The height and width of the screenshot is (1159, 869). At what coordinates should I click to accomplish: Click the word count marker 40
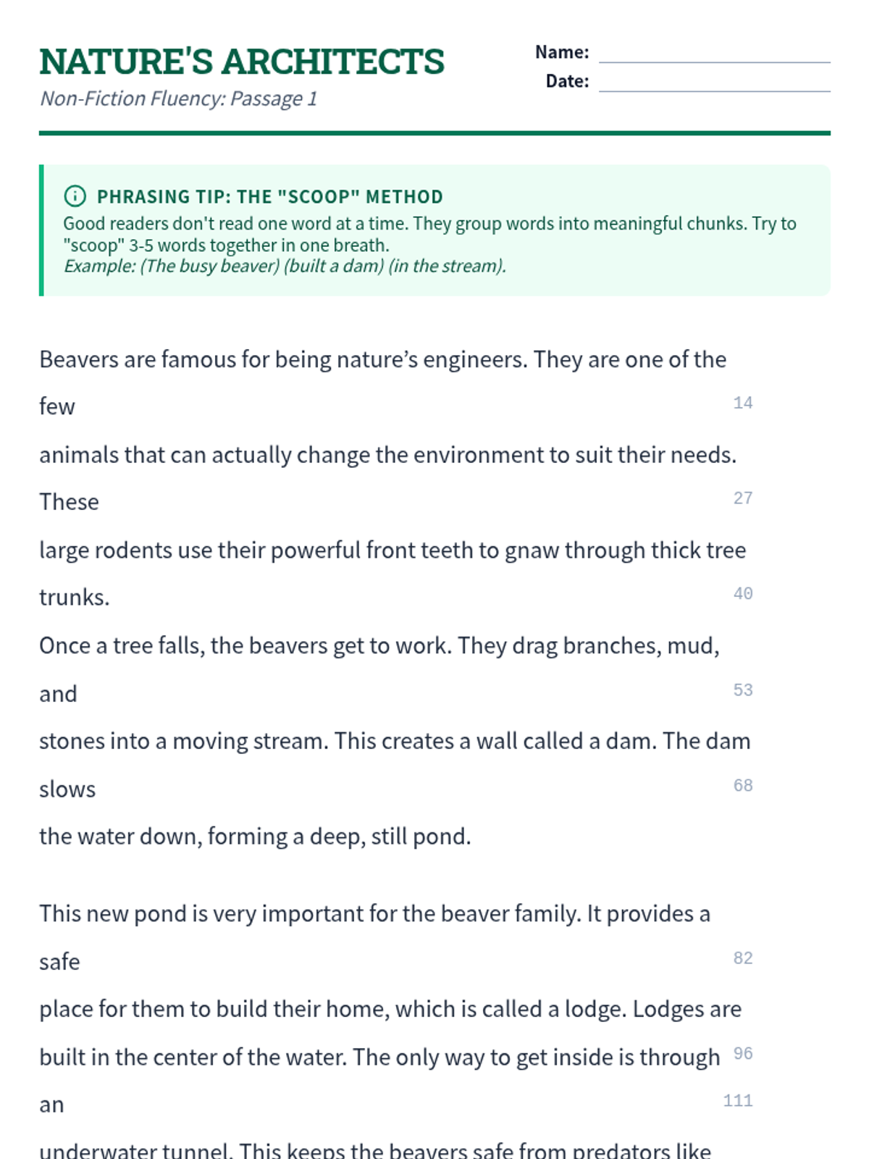(742, 594)
